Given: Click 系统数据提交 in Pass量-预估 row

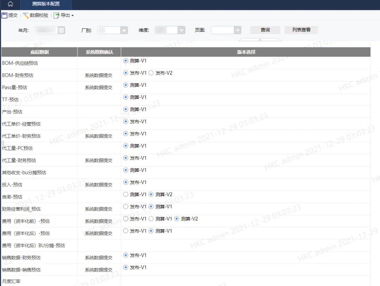Looking at the screenshot, I should point(99,88).
